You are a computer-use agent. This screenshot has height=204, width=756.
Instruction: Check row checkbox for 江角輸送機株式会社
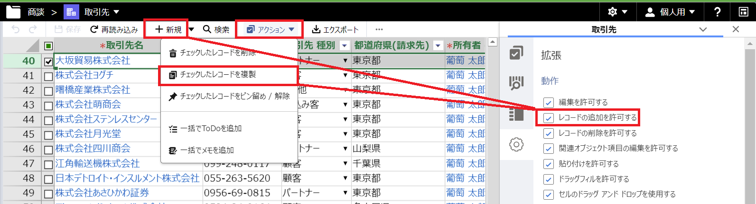[x=48, y=165]
